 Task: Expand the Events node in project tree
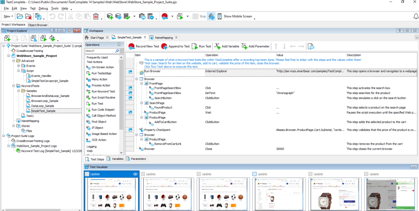18,66
